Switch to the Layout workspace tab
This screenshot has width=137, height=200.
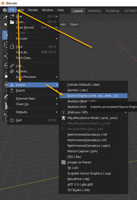tap(78, 11)
